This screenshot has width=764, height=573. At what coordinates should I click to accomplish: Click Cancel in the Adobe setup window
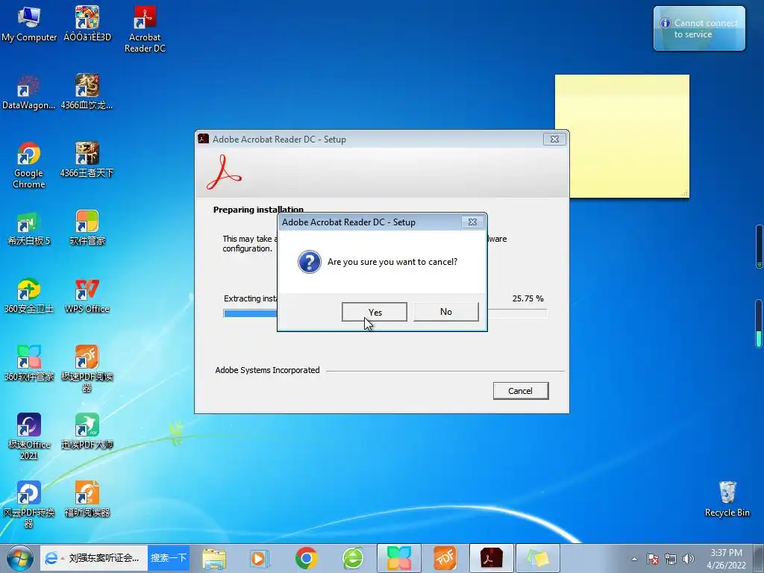[520, 391]
